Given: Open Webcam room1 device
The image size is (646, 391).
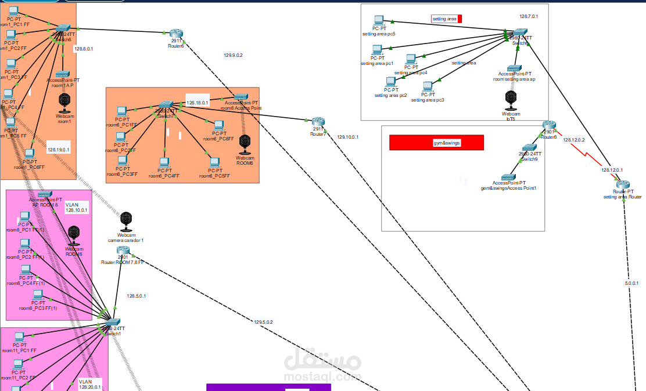Looking at the screenshot, I should (64, 103).
